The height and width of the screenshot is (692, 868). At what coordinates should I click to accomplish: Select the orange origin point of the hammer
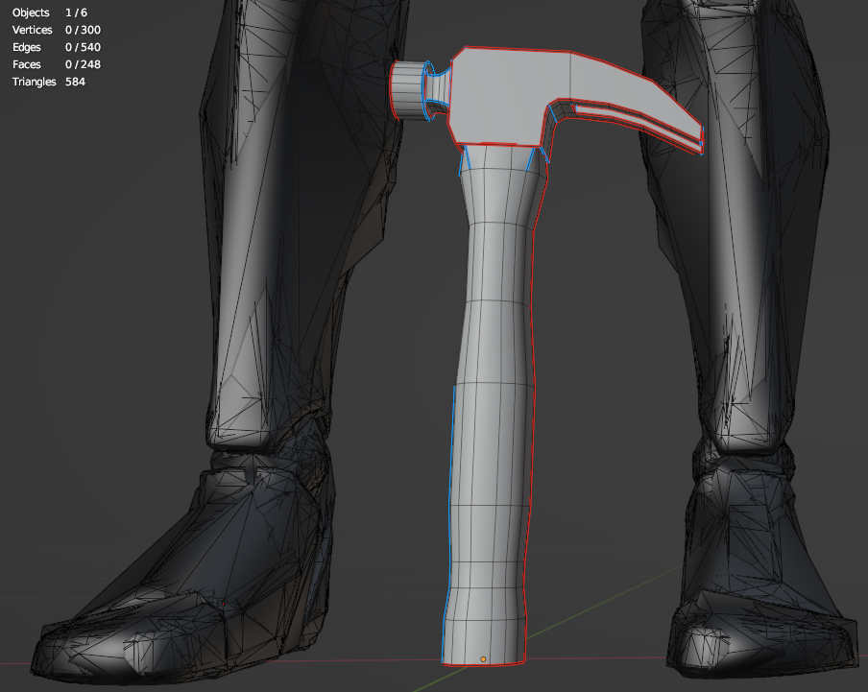483,659
